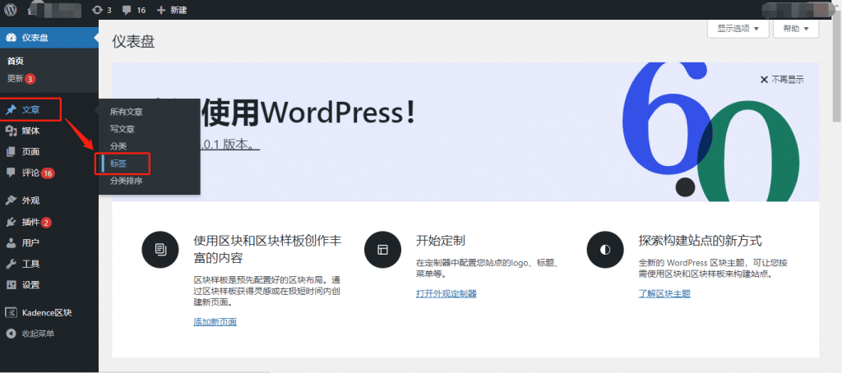
Task: Click the 评论 speech bubble icon
Action: pos(12,173)
